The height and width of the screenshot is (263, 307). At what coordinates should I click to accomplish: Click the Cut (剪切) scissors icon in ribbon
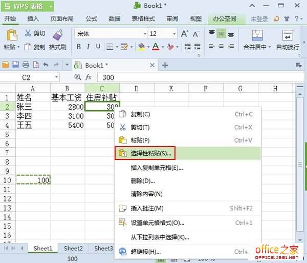coord(28,33)
